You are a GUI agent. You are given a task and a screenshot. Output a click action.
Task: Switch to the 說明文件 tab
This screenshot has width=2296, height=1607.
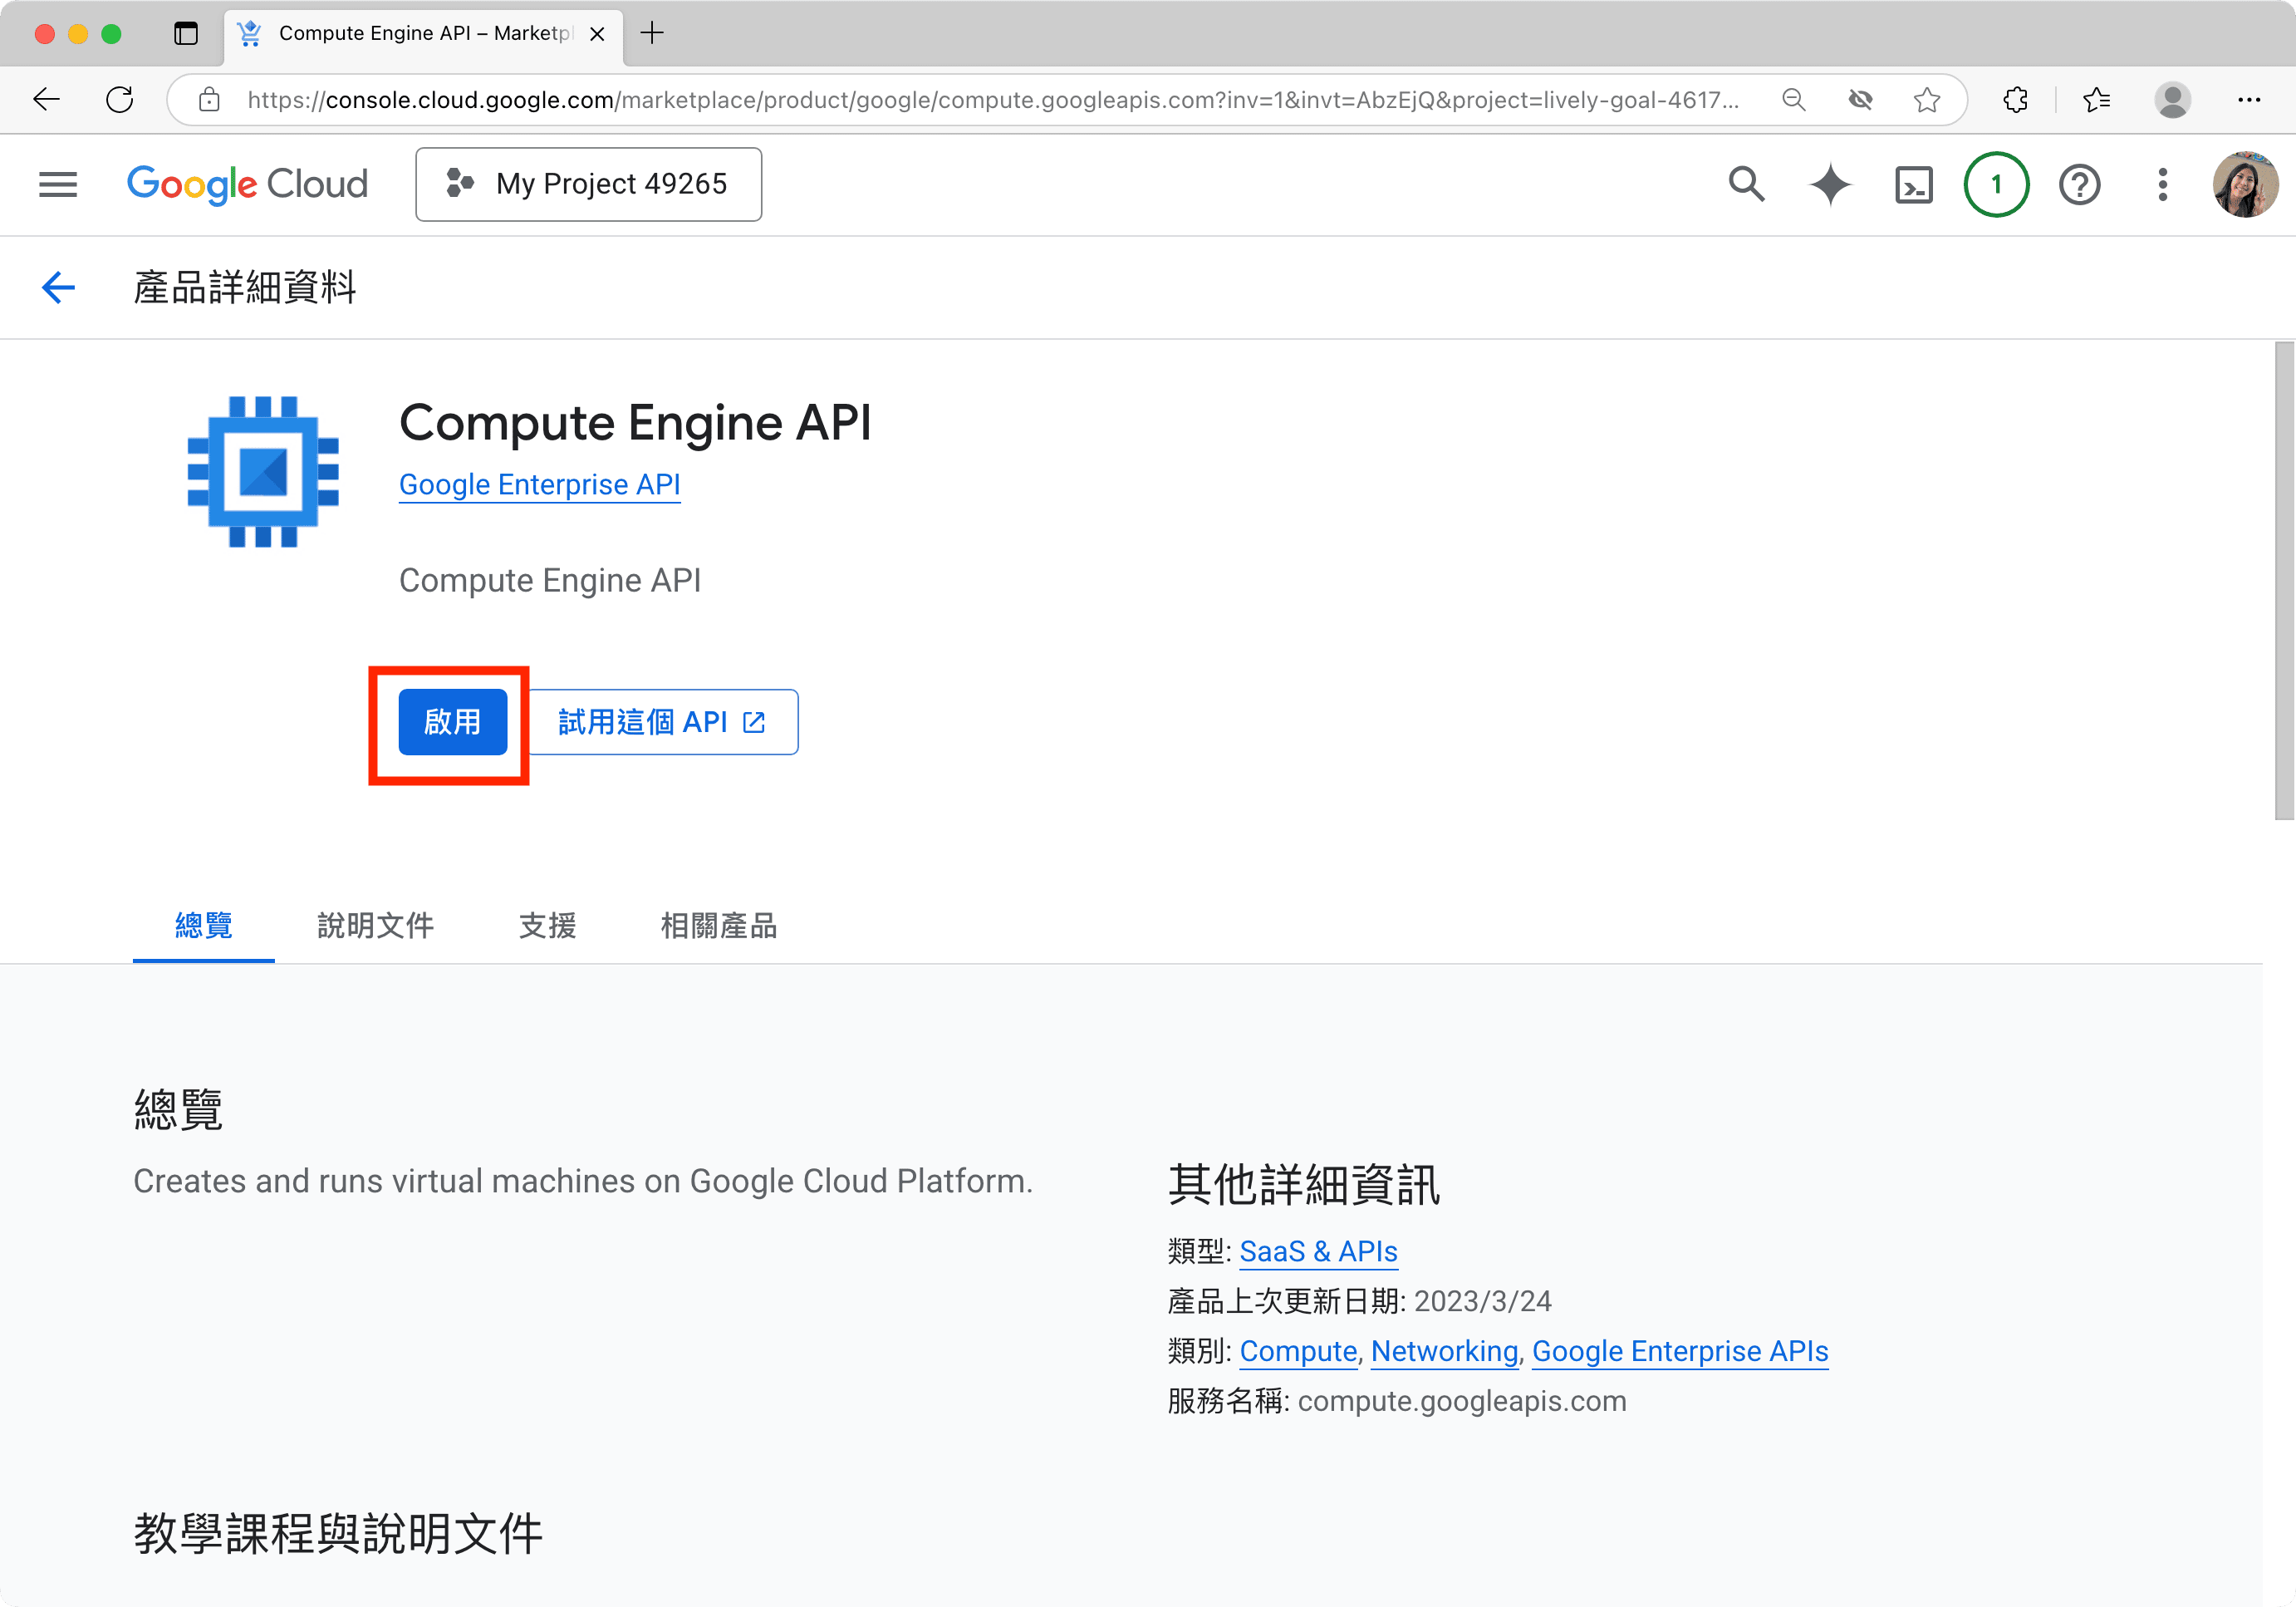375,925
